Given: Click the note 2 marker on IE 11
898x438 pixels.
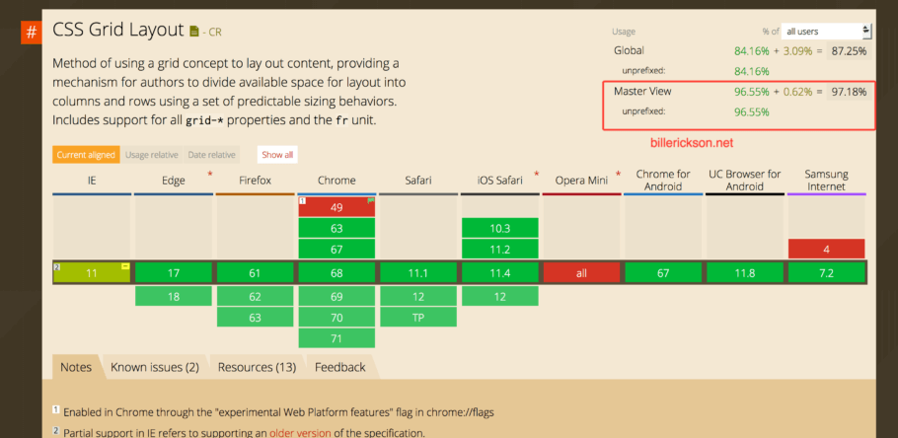Looking at the screenshot, I should 56,266.
